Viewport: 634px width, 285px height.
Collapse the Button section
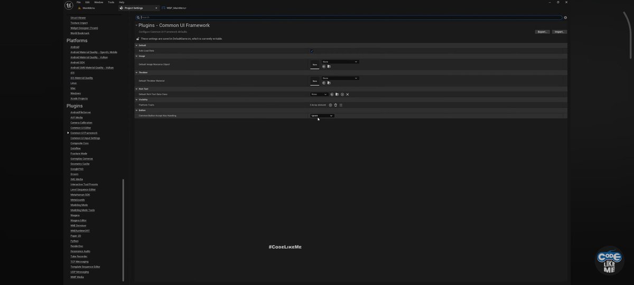137,110
